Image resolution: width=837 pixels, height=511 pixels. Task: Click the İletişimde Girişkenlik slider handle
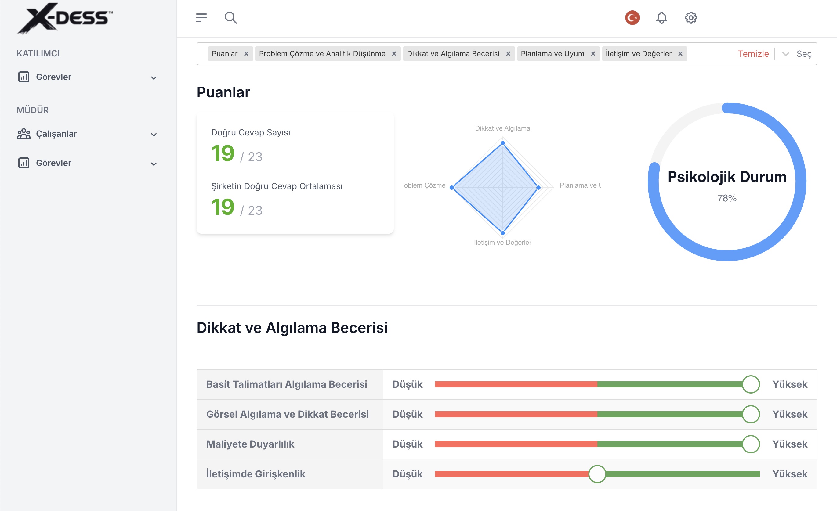click(597, 474)
